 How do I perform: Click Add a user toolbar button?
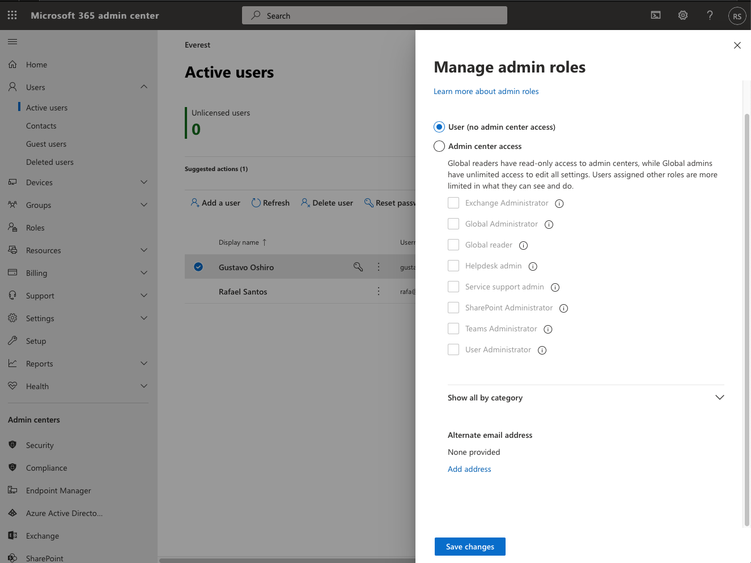point(215,203)
